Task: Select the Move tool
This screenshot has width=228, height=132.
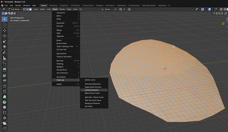Action: (x=5, y=30)
